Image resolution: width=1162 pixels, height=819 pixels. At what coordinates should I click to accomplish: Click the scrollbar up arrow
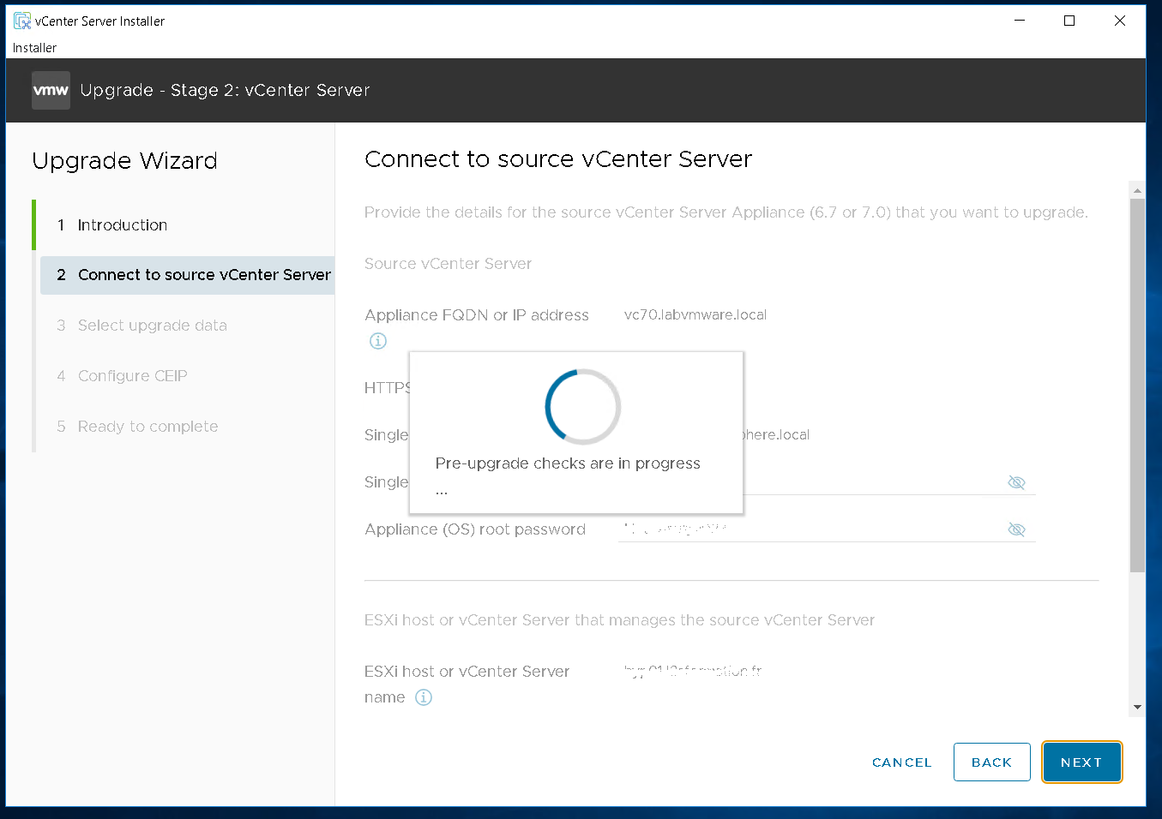pos(1137,190)
